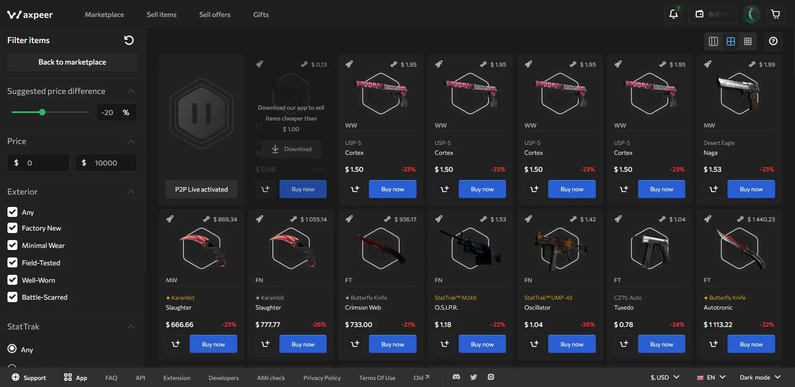Add StatTrak UMP-45 Oscillator to cart
795x387 pixels.
tap(535, 344)
